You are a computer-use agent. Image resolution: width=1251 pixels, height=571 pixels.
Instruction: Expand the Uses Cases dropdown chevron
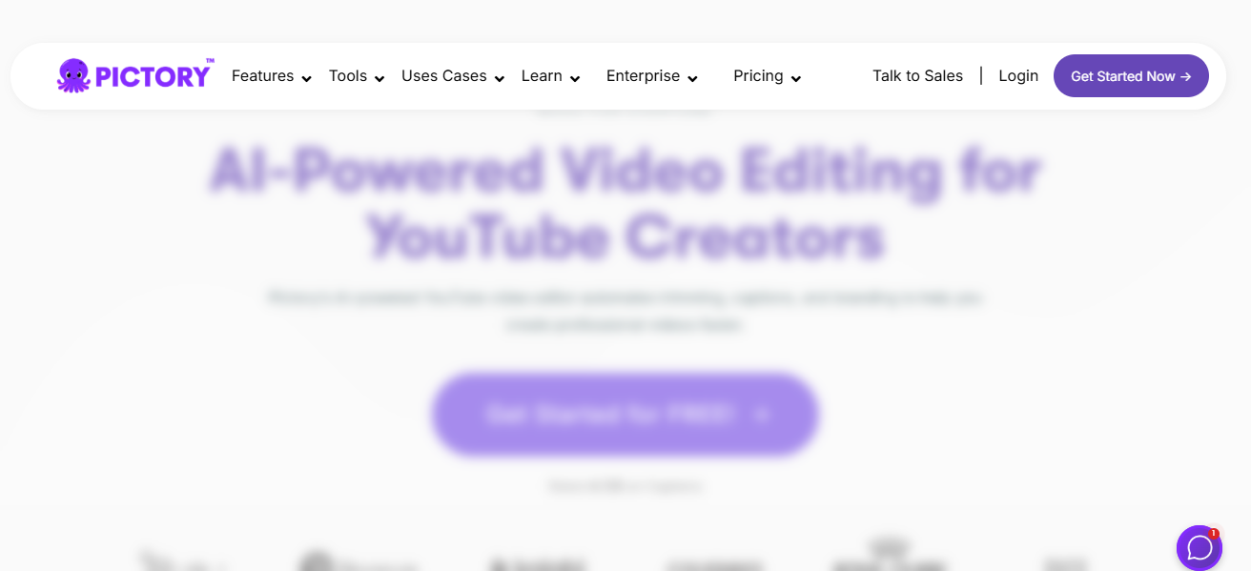click(x=499, y=79)
